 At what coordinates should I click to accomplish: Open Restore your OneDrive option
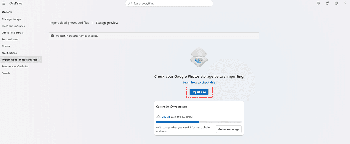pyautogui.click(x=15, y=66)
